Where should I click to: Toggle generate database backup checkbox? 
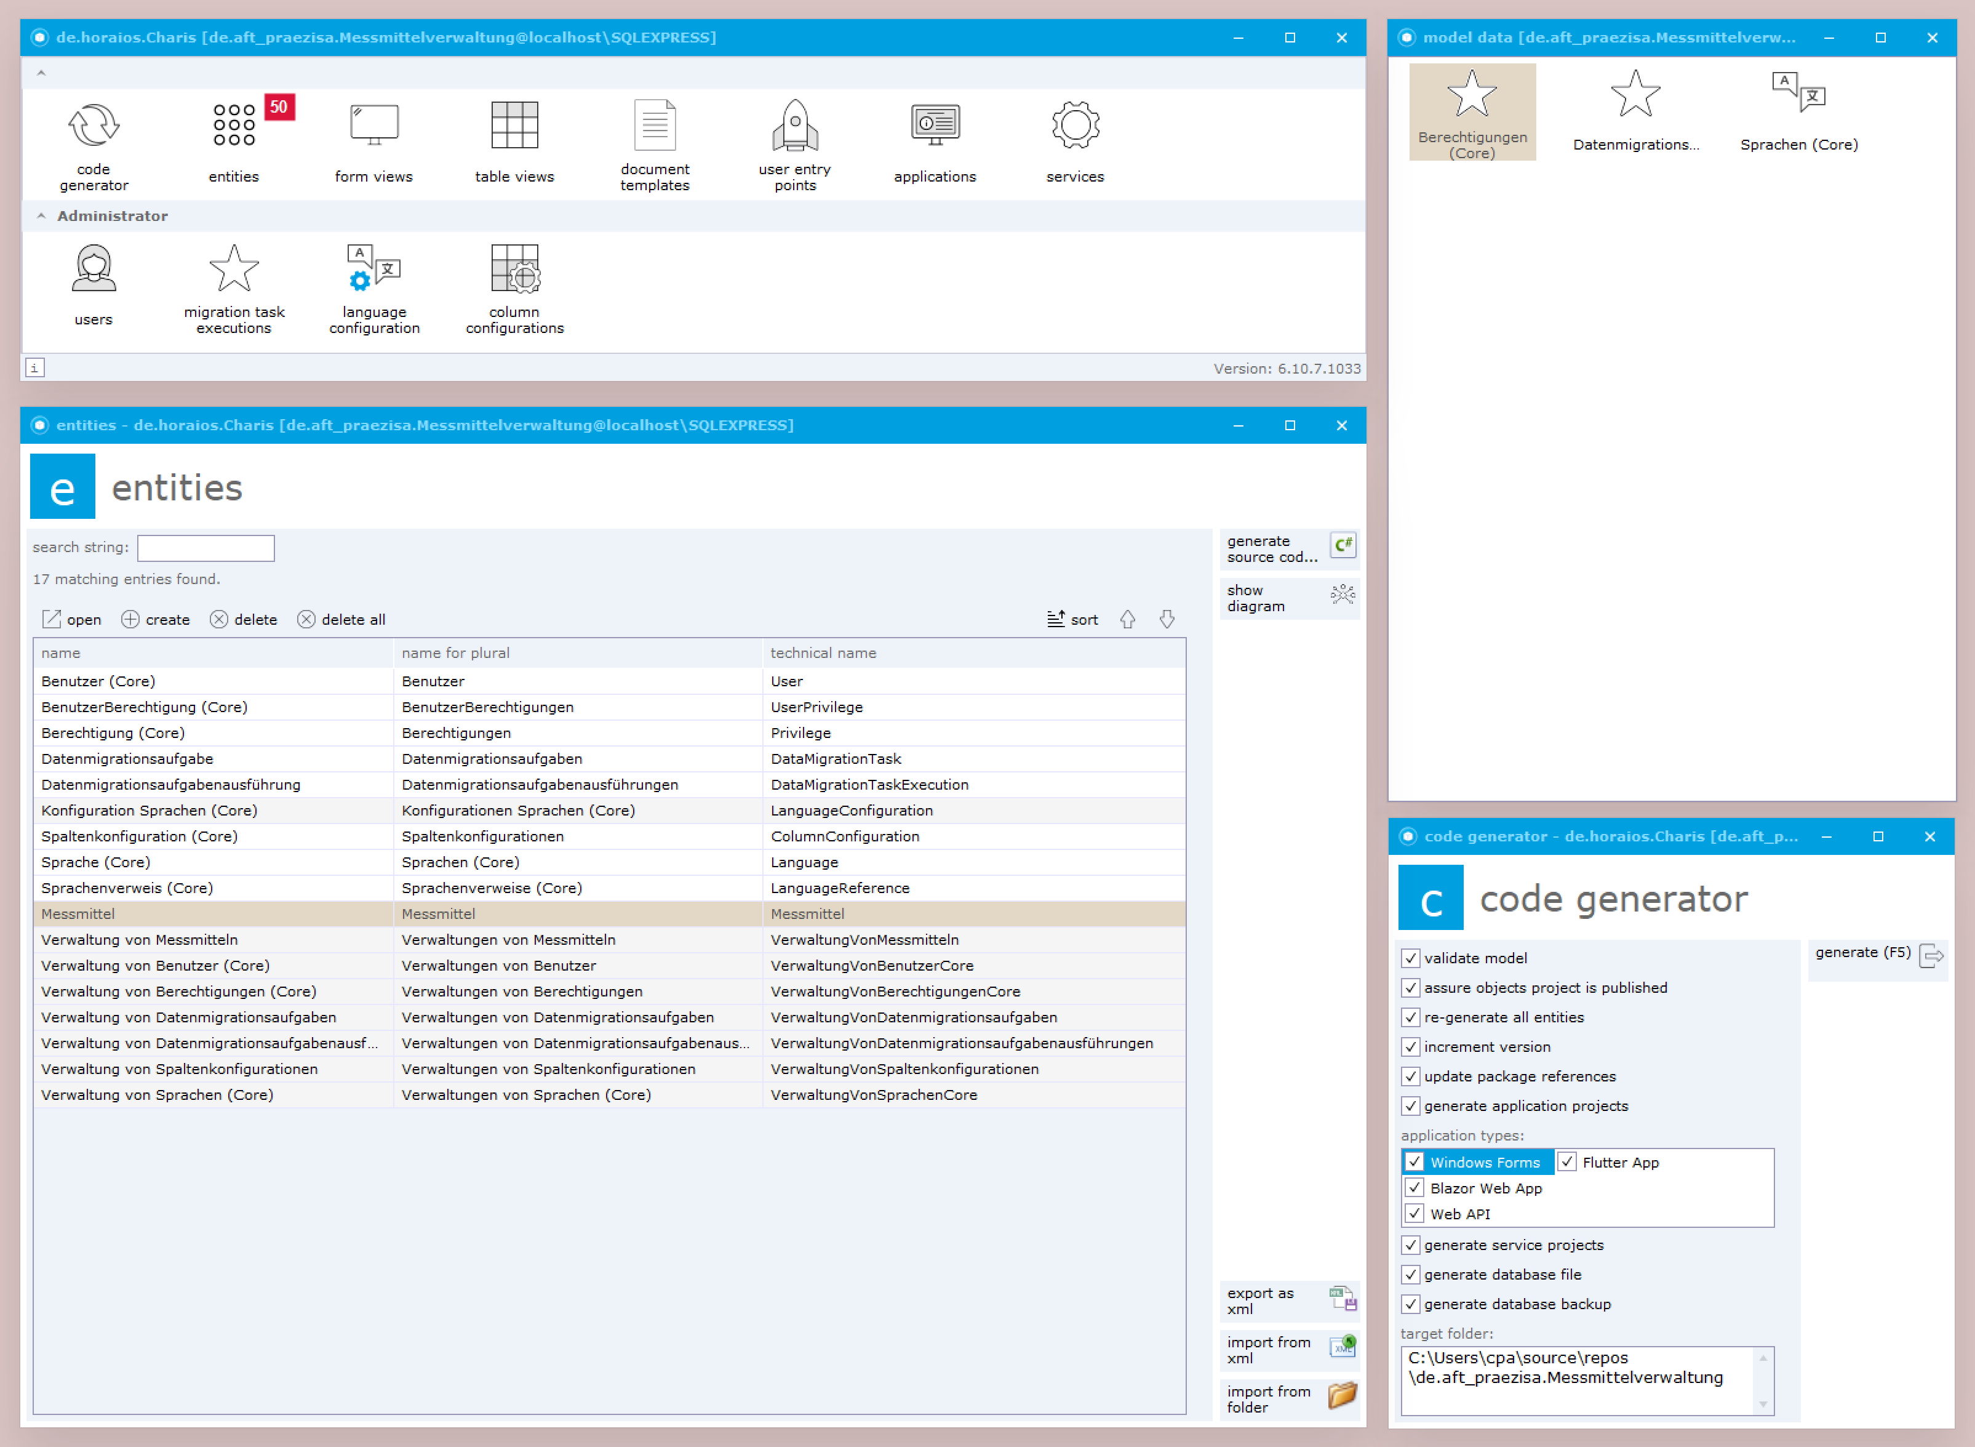coord(1410,1304)
